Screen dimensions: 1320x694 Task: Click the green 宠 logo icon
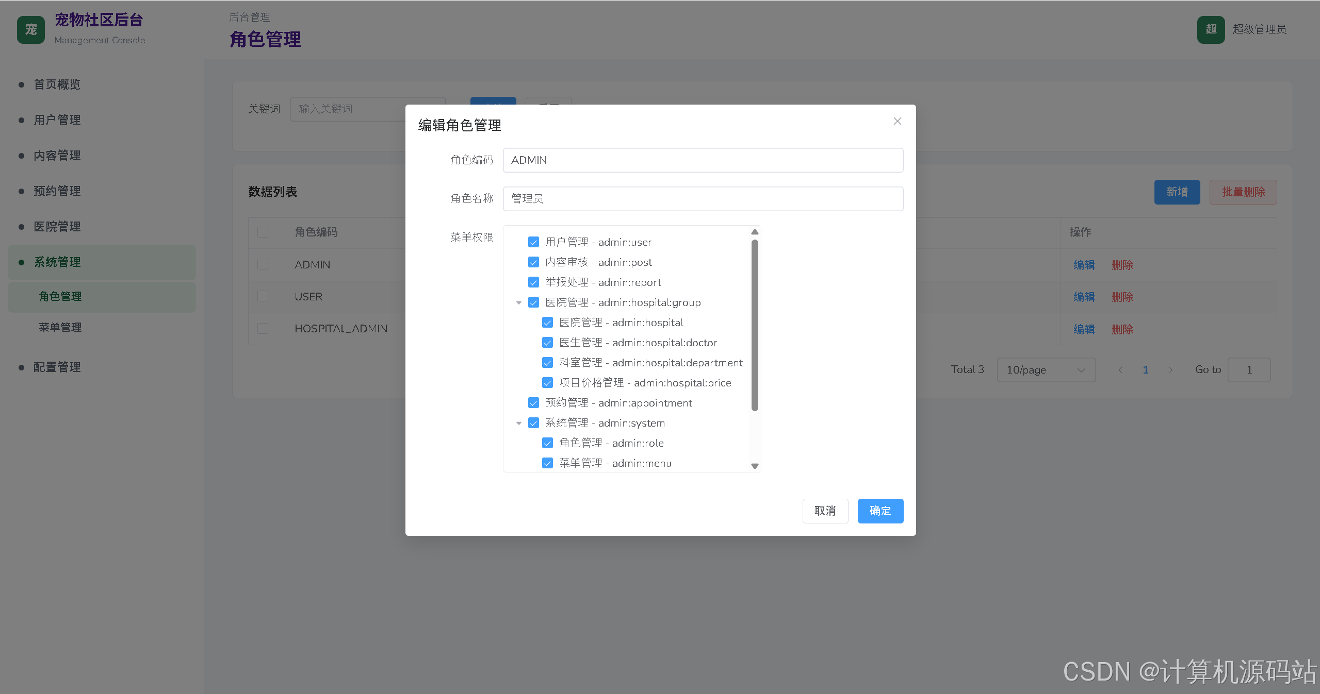[x=31, y=29]
